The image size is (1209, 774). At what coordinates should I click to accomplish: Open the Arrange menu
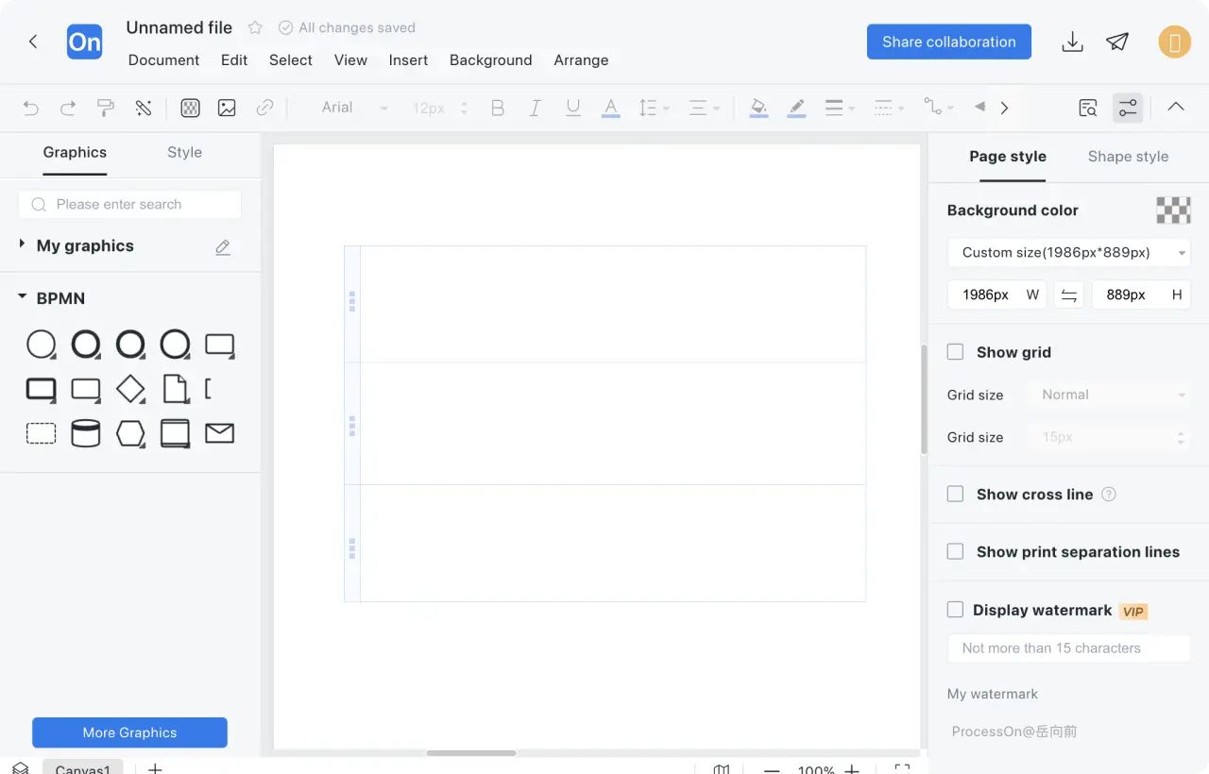pyautogui.click(x=581, y=60)
